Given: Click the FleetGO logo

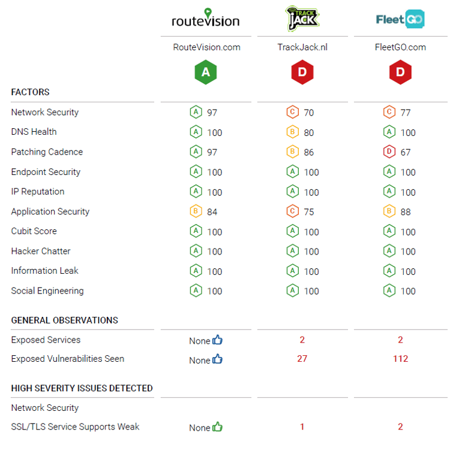Looking at the screenshot, I should click(400, 19).
